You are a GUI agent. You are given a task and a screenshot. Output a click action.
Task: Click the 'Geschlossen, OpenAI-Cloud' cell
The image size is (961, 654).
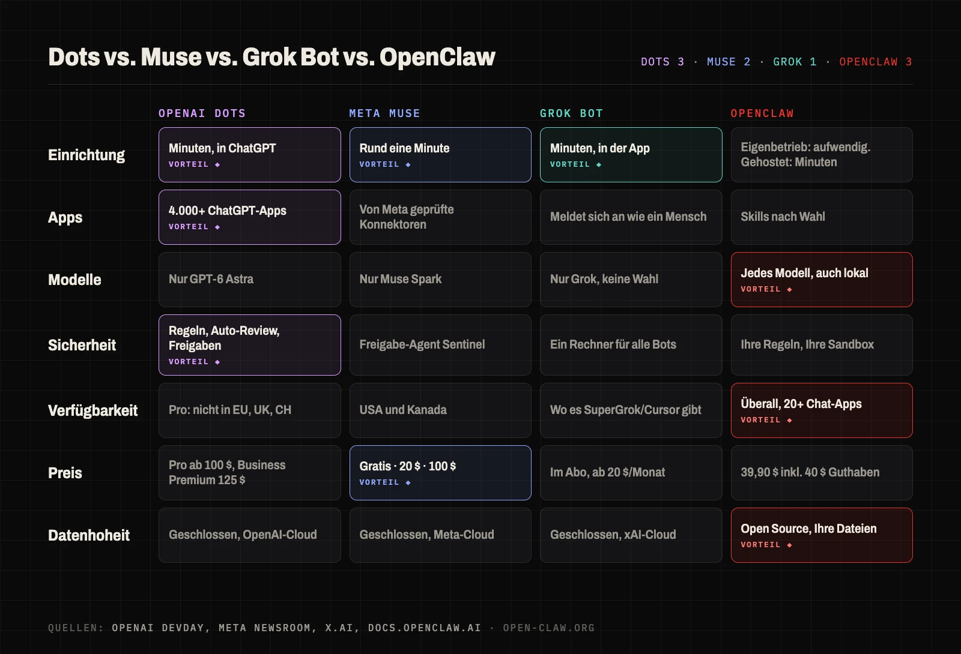point(250,535)
